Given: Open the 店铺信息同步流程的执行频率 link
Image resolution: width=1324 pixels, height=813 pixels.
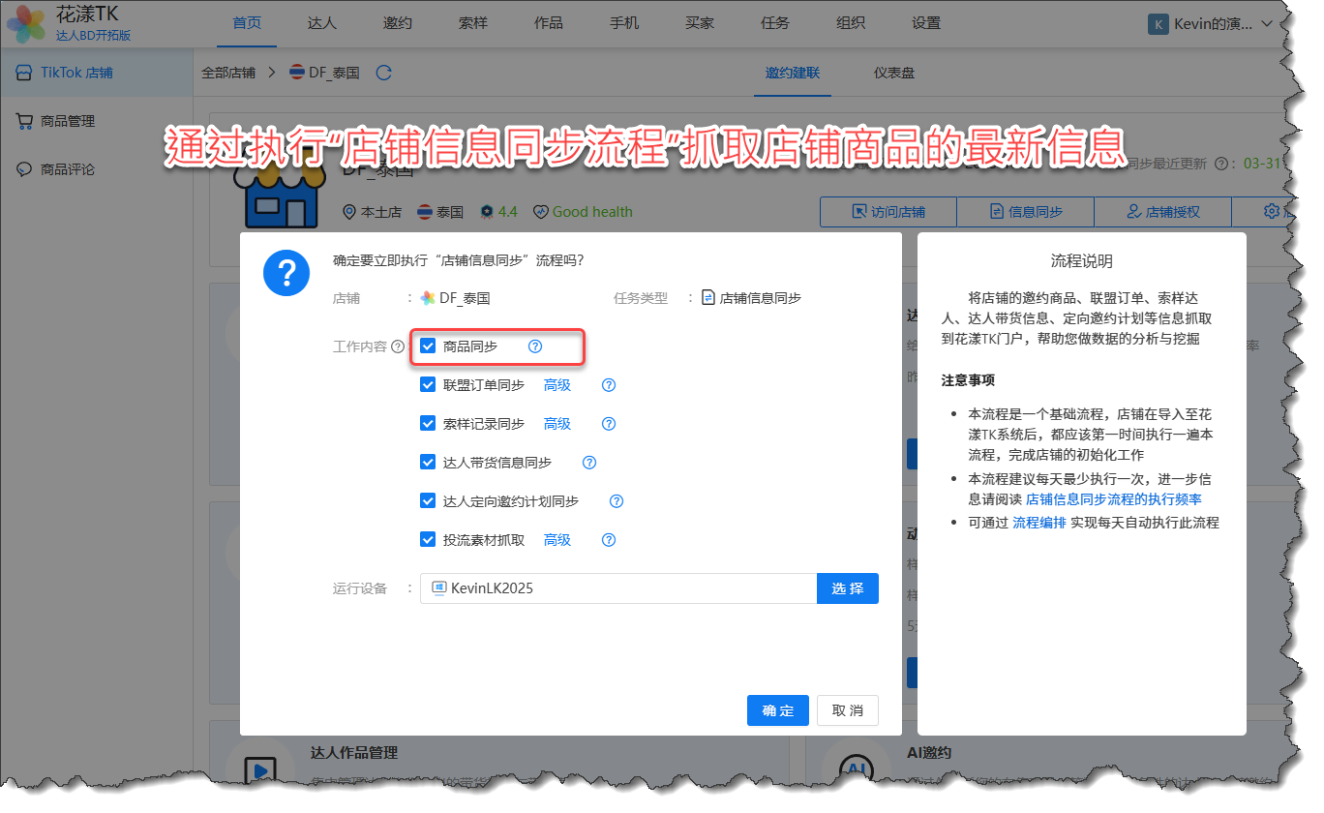Looking at the screenshot, I should tap(1113, 499).
